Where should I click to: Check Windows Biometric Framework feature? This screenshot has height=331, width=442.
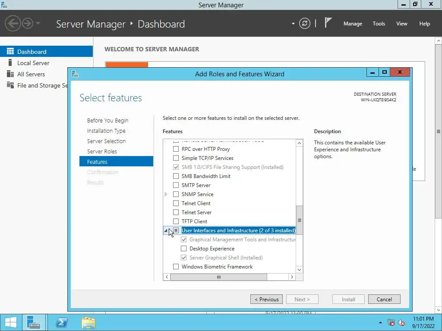[x=176, y=266]
